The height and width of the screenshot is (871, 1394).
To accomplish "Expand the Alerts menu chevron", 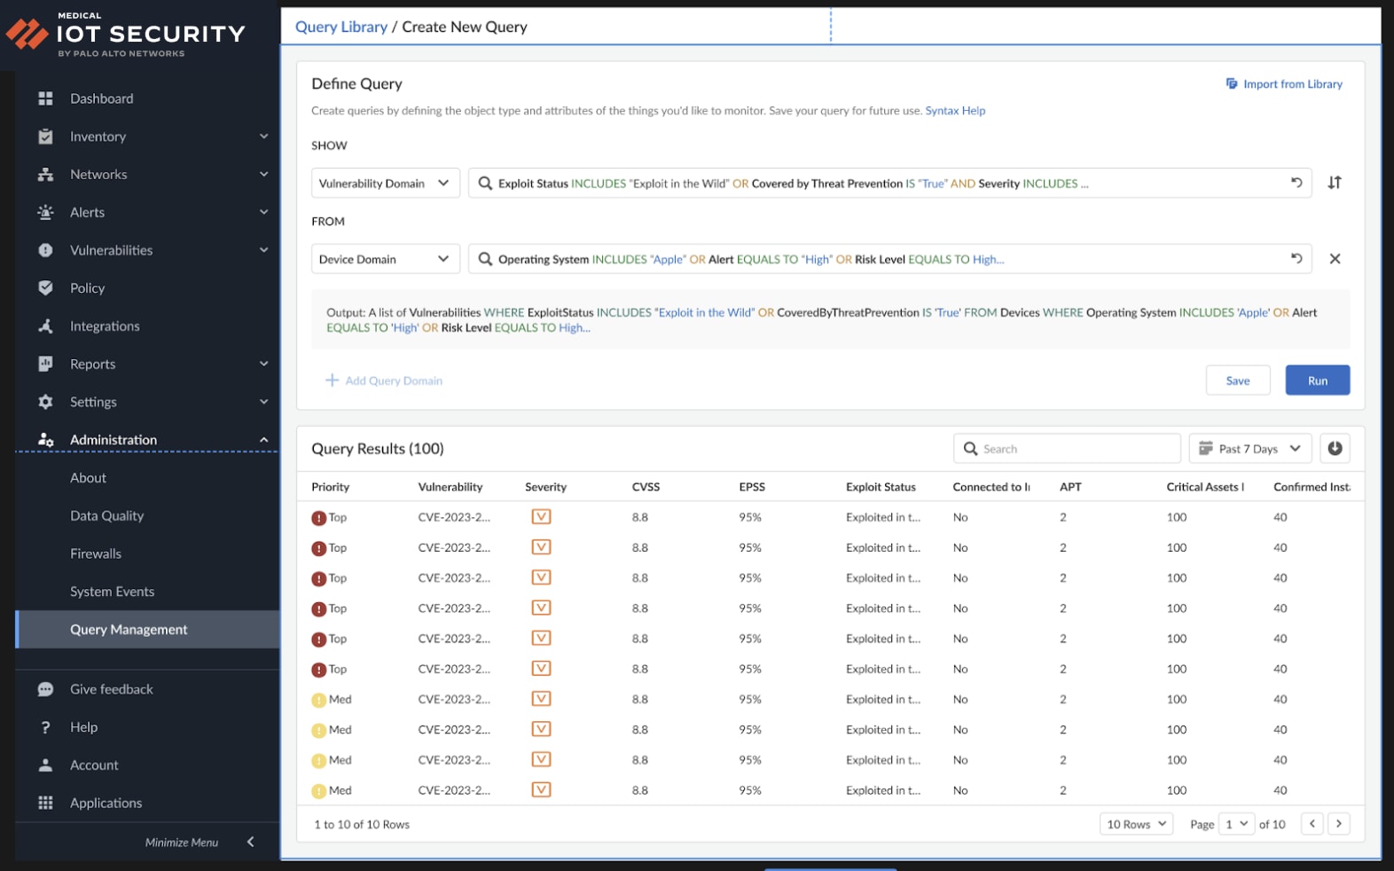I will coord(263,212).
